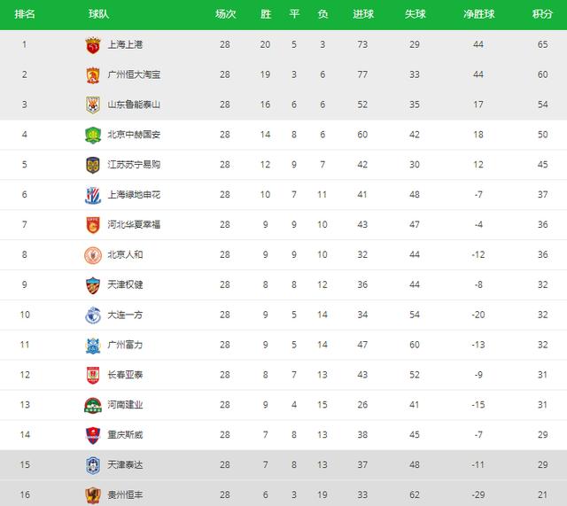The width and height of the screenshot is (567, 506).
Task: Select the 天津泰达 row's points value 29
Action: (x=542, y=465)
